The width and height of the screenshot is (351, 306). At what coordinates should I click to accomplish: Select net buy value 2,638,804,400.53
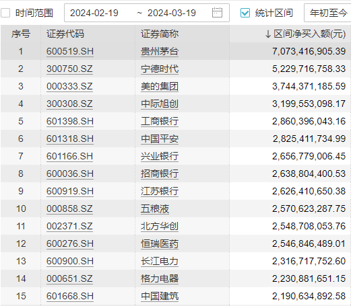pos(309,174)
